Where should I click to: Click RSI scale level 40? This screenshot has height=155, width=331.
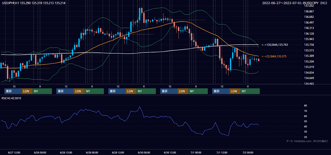(x=305, y=126)
